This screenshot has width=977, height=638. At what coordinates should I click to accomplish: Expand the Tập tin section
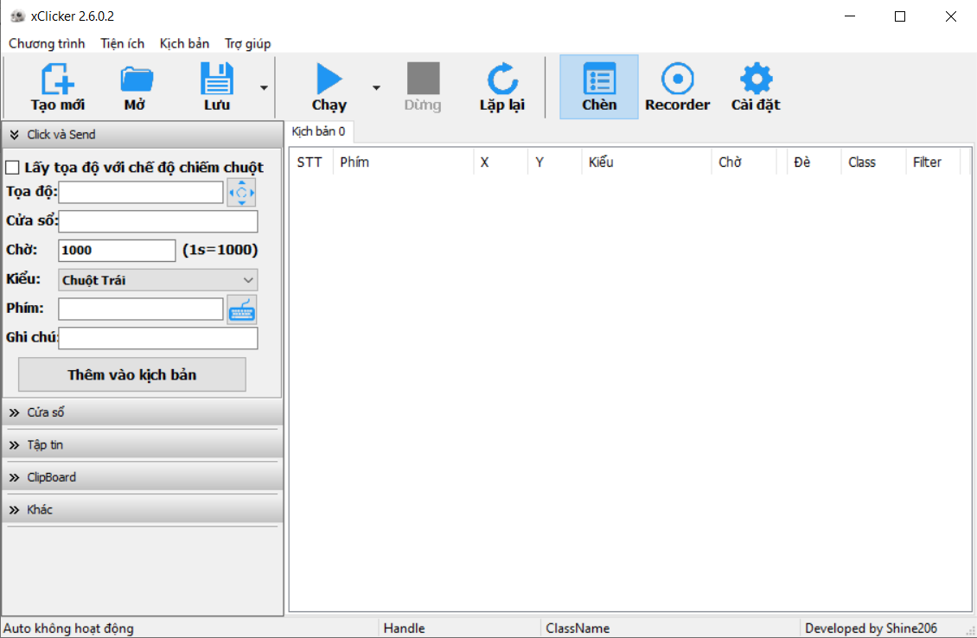[143, 445]
